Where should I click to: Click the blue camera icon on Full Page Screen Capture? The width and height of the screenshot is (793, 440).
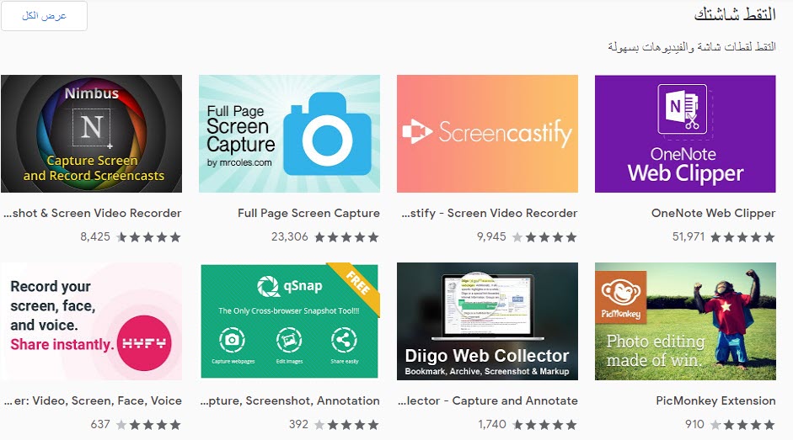[x=327, y=133]
